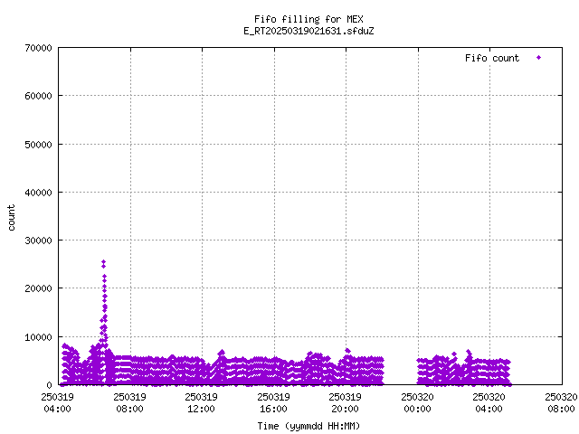Click the '250320 08:00' x-axis tick label
Image resolution: width=579 pixels, height=434 pixels.
[x=561, y=403]
